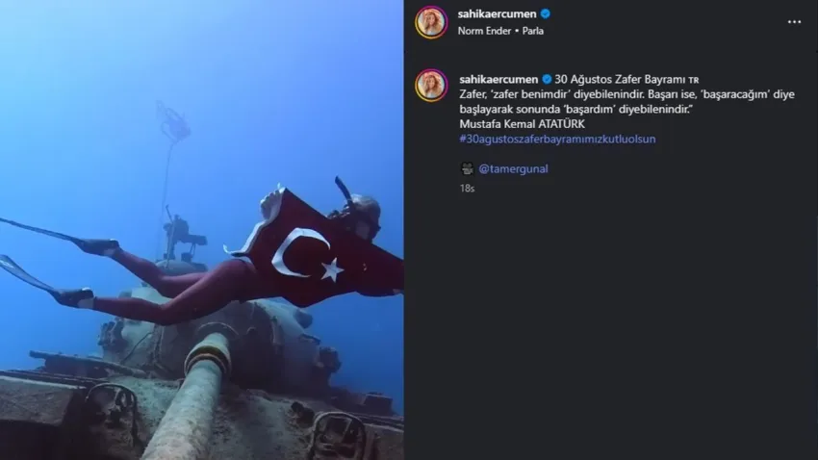
Task: Open the Norm Ender audio artist link
Action: [484, 31]
